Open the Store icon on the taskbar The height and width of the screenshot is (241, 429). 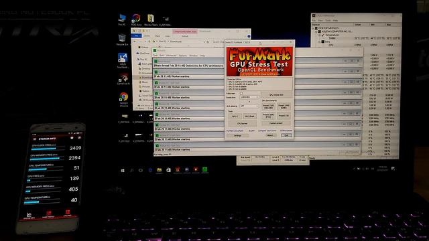pyautogui.click(x=168, y=170)
